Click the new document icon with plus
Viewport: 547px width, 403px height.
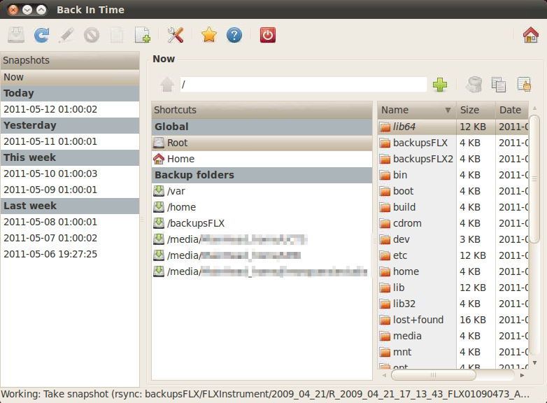click(143, 35)
